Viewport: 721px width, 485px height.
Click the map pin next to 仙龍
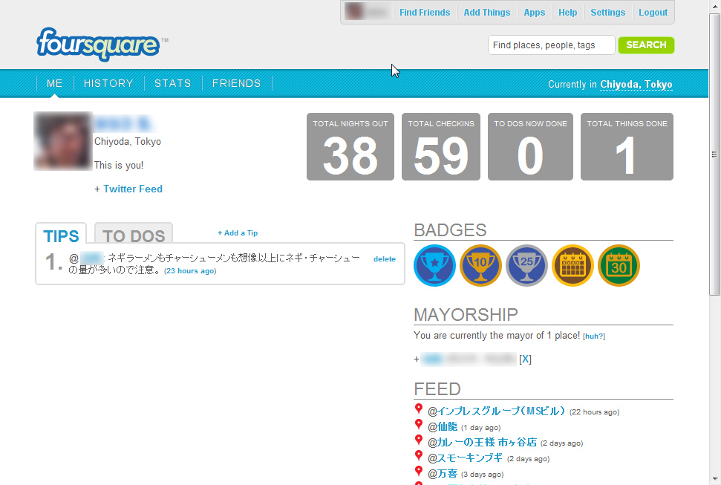[x=418, y=424]
